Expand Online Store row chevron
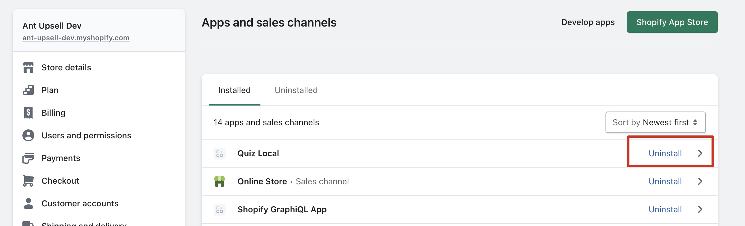 (x=700, y=181)
